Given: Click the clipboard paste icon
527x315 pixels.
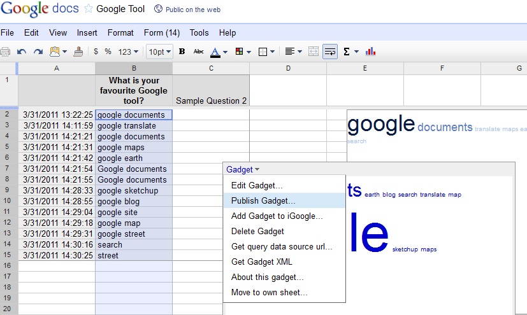Looking at the screenshot, I should coord(54,52).
